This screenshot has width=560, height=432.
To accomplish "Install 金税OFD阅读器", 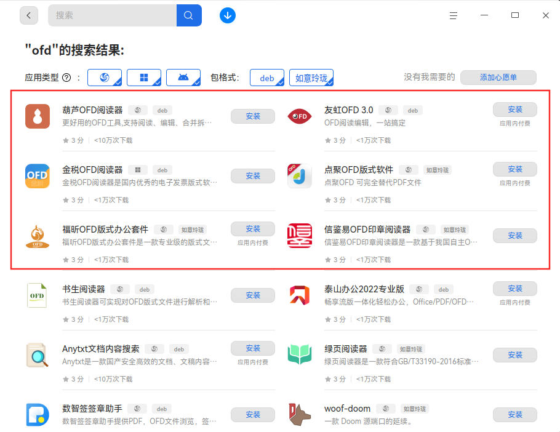I will coord(253,176).
